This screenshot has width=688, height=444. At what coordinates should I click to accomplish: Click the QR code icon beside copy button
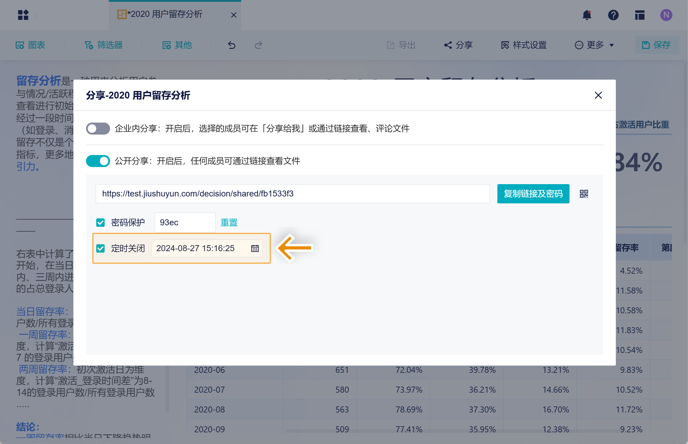pyautogui.click(x=584, y=194)
